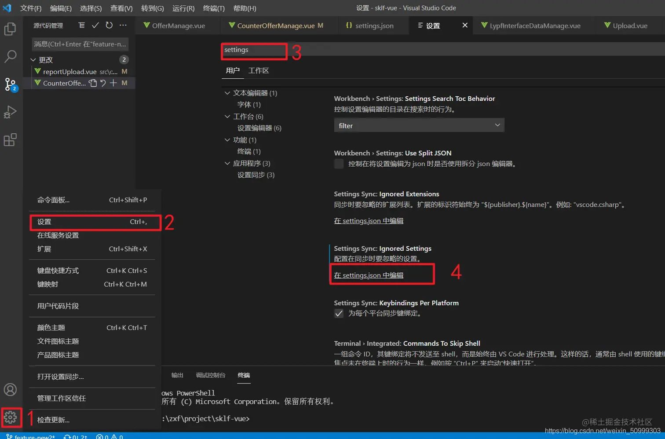Open the Explorer view in activity bar
Image resolution: width=665 pixels, height=439 pixels.
10,29
